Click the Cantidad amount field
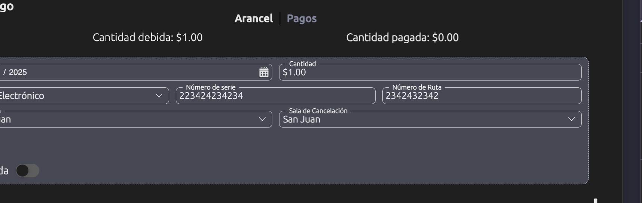Image resolution: width=642 pixels, height=203 pixels. [430, 72]
